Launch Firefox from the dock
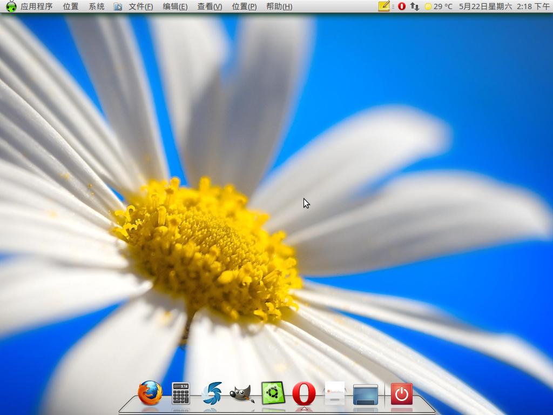This screenshot has height=415, width=553. click(x=150, y=393)
